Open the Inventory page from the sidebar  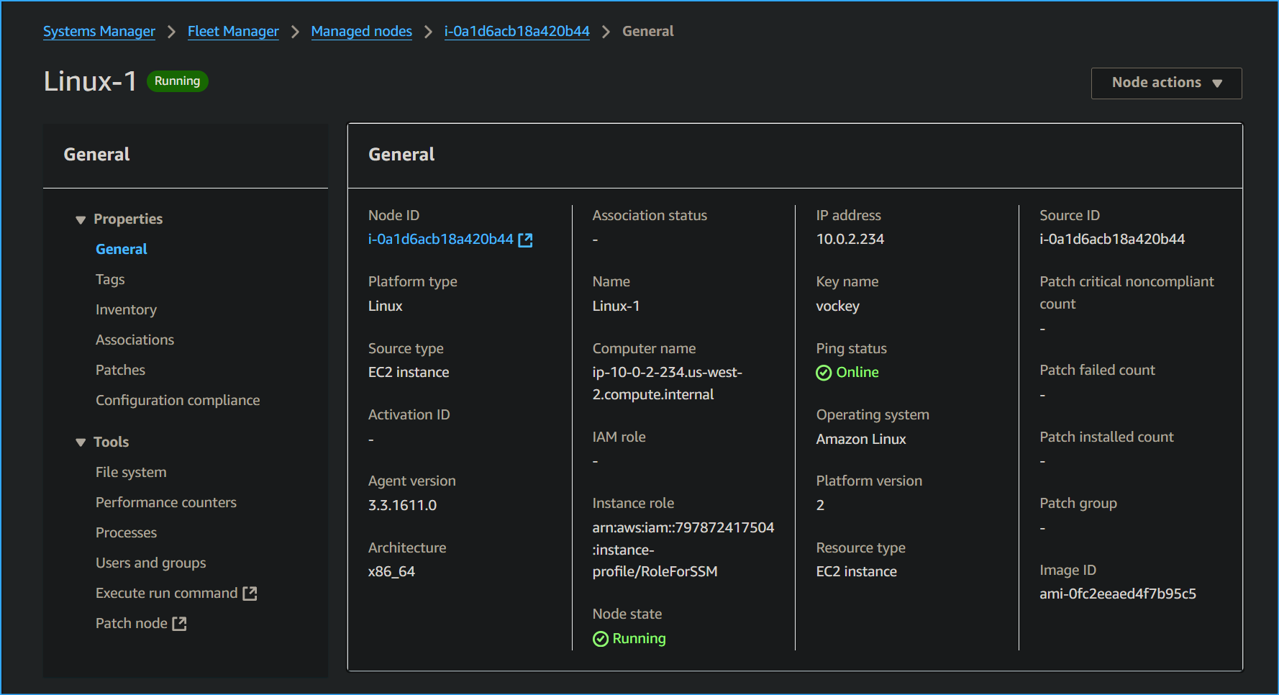click(x=126, y=309)
